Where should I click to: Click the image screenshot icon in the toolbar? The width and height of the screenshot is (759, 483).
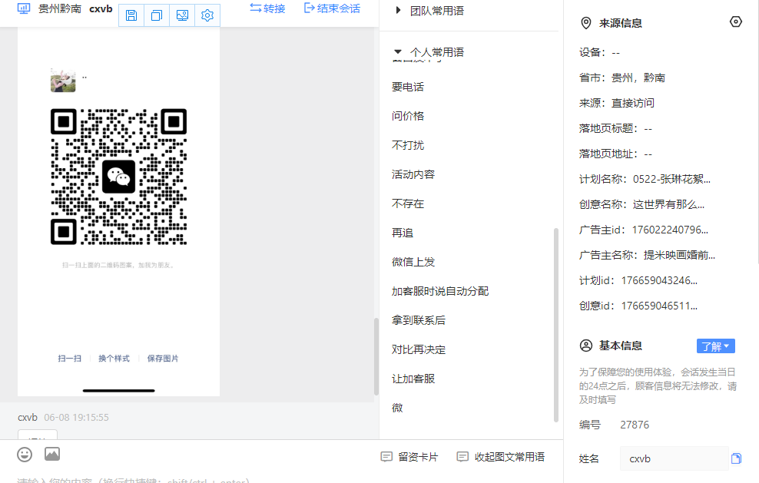[x=182, y=15]
